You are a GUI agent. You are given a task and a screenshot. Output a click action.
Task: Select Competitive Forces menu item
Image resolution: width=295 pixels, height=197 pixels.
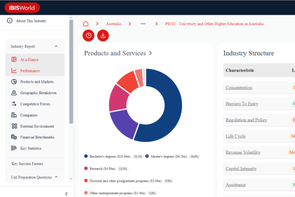[x=35, y=104]
